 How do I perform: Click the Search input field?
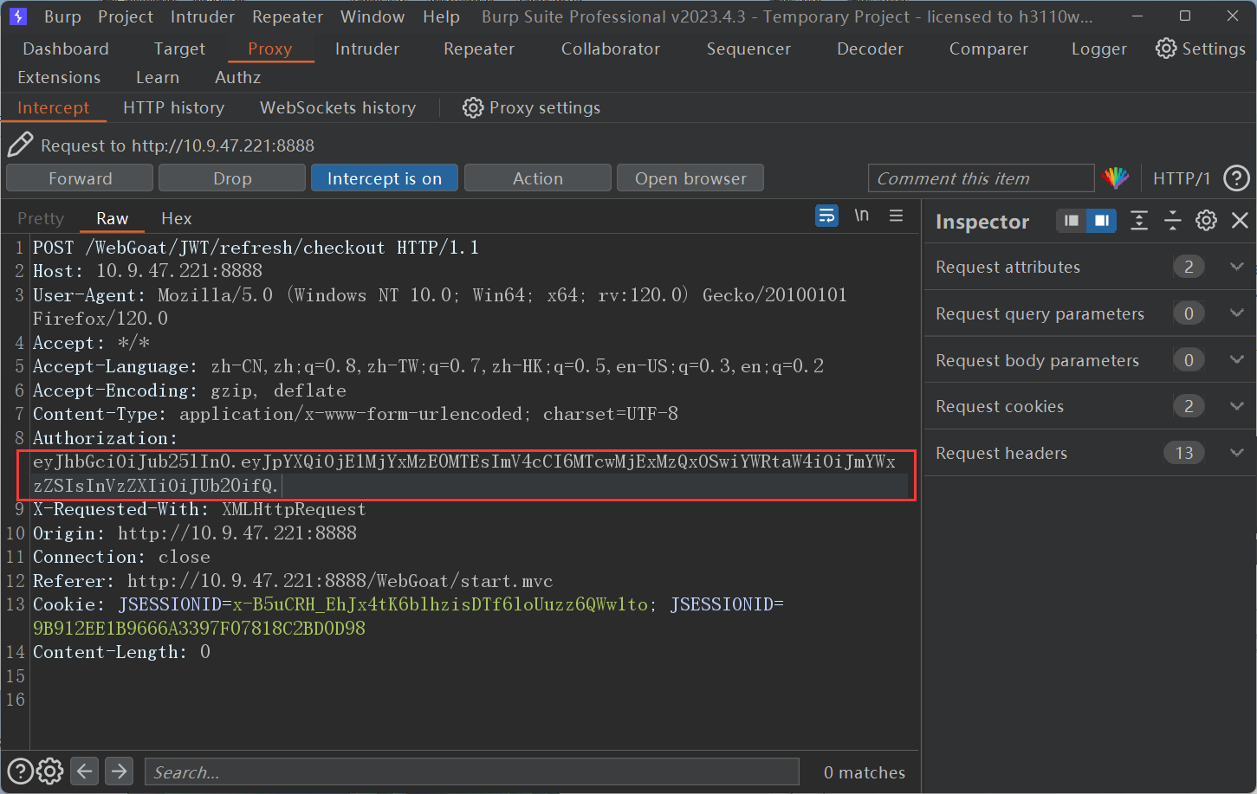[472, 771]
